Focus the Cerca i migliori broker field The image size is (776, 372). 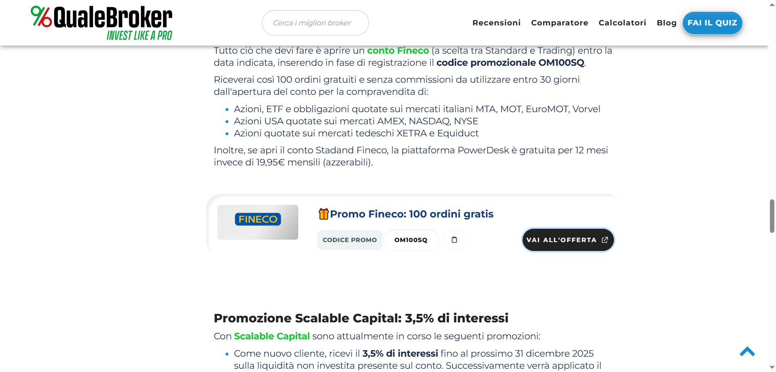[x=315, y=23]
